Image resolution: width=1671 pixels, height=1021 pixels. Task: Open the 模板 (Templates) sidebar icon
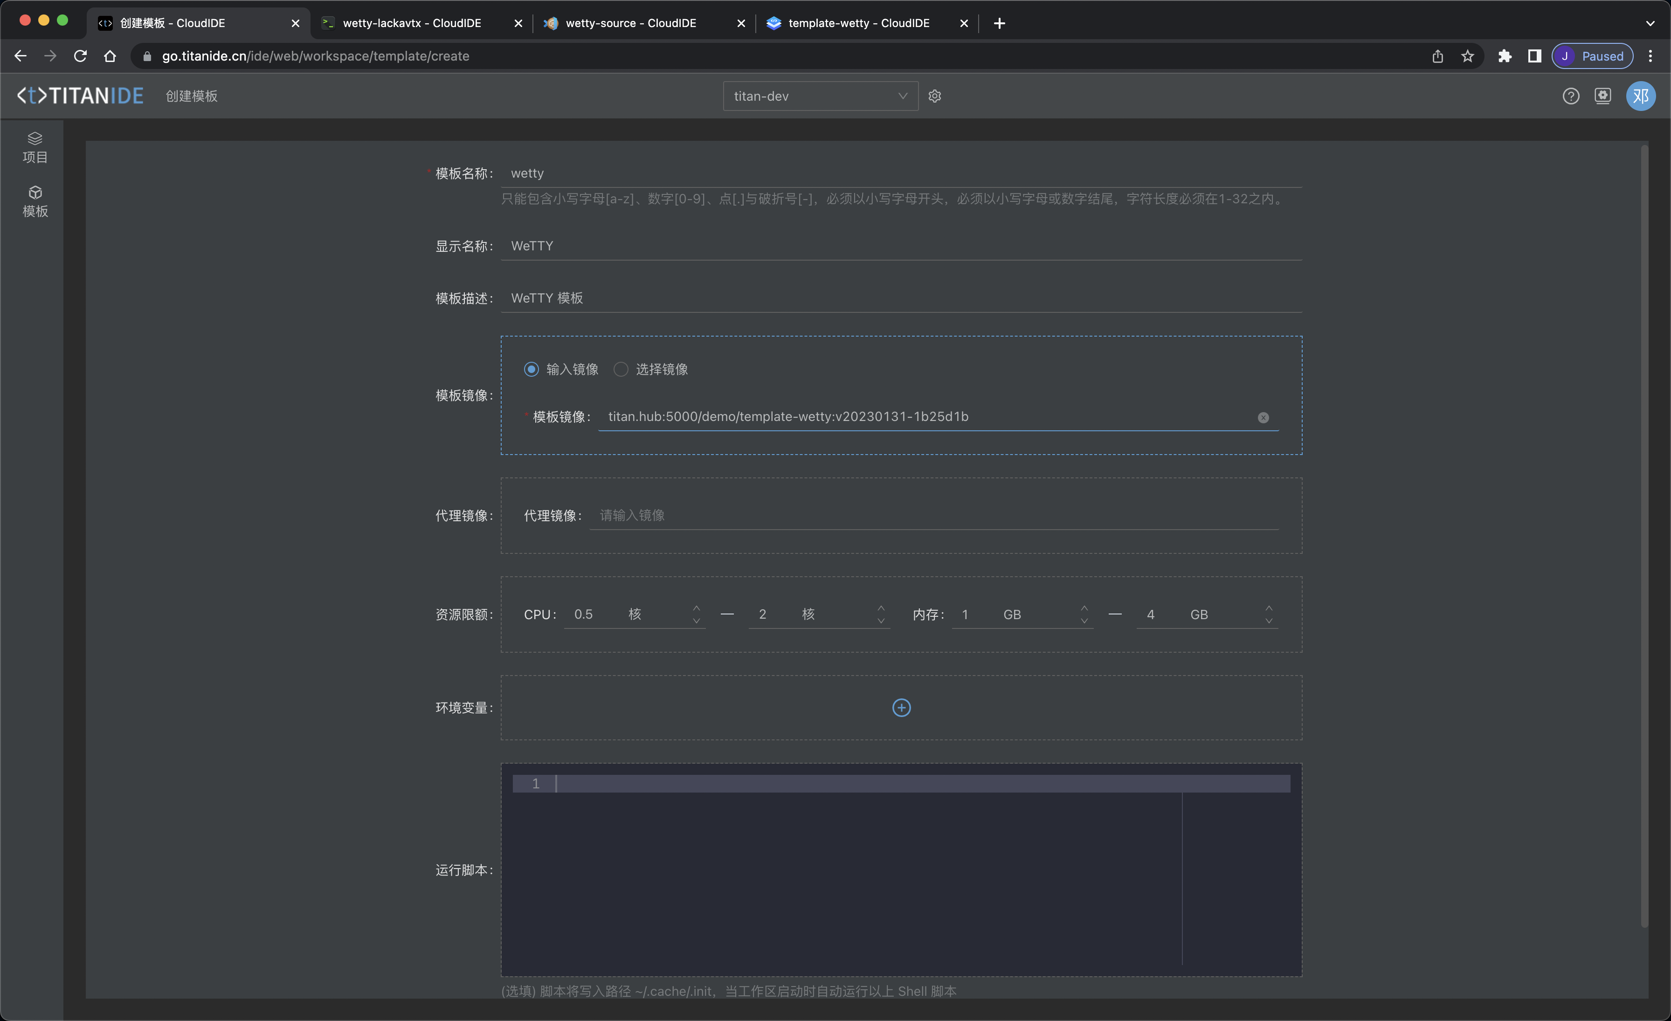click(x=35, y=201)
